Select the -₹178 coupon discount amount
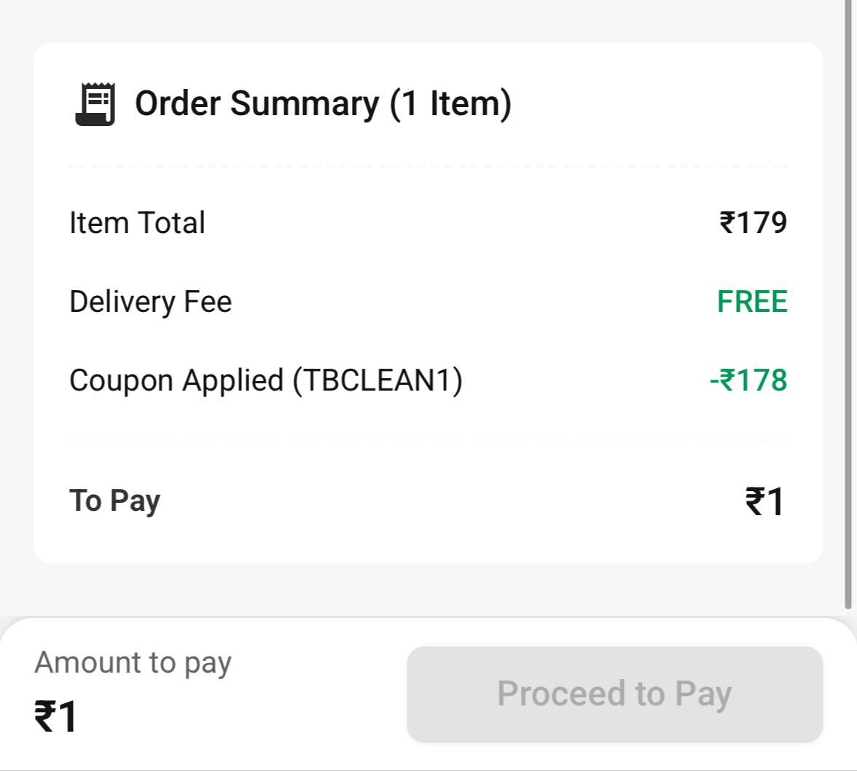 748,380
